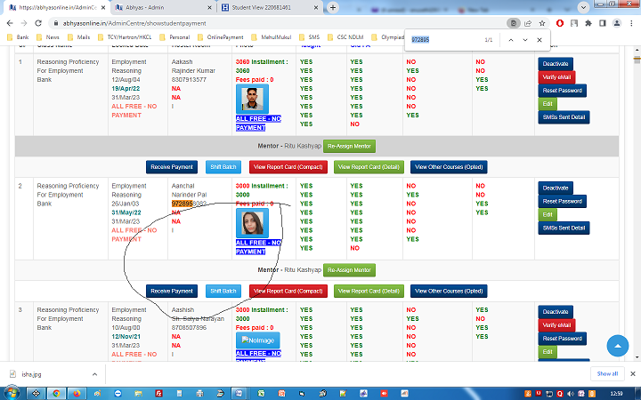Click Receive Payment for student Aanchal

pyautogui.click(x=172, y=291)
